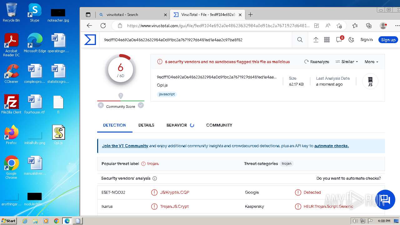The image size is (400, 225).
Task: Click the read aloud icon in address bar
Action: tap(328, 26)
